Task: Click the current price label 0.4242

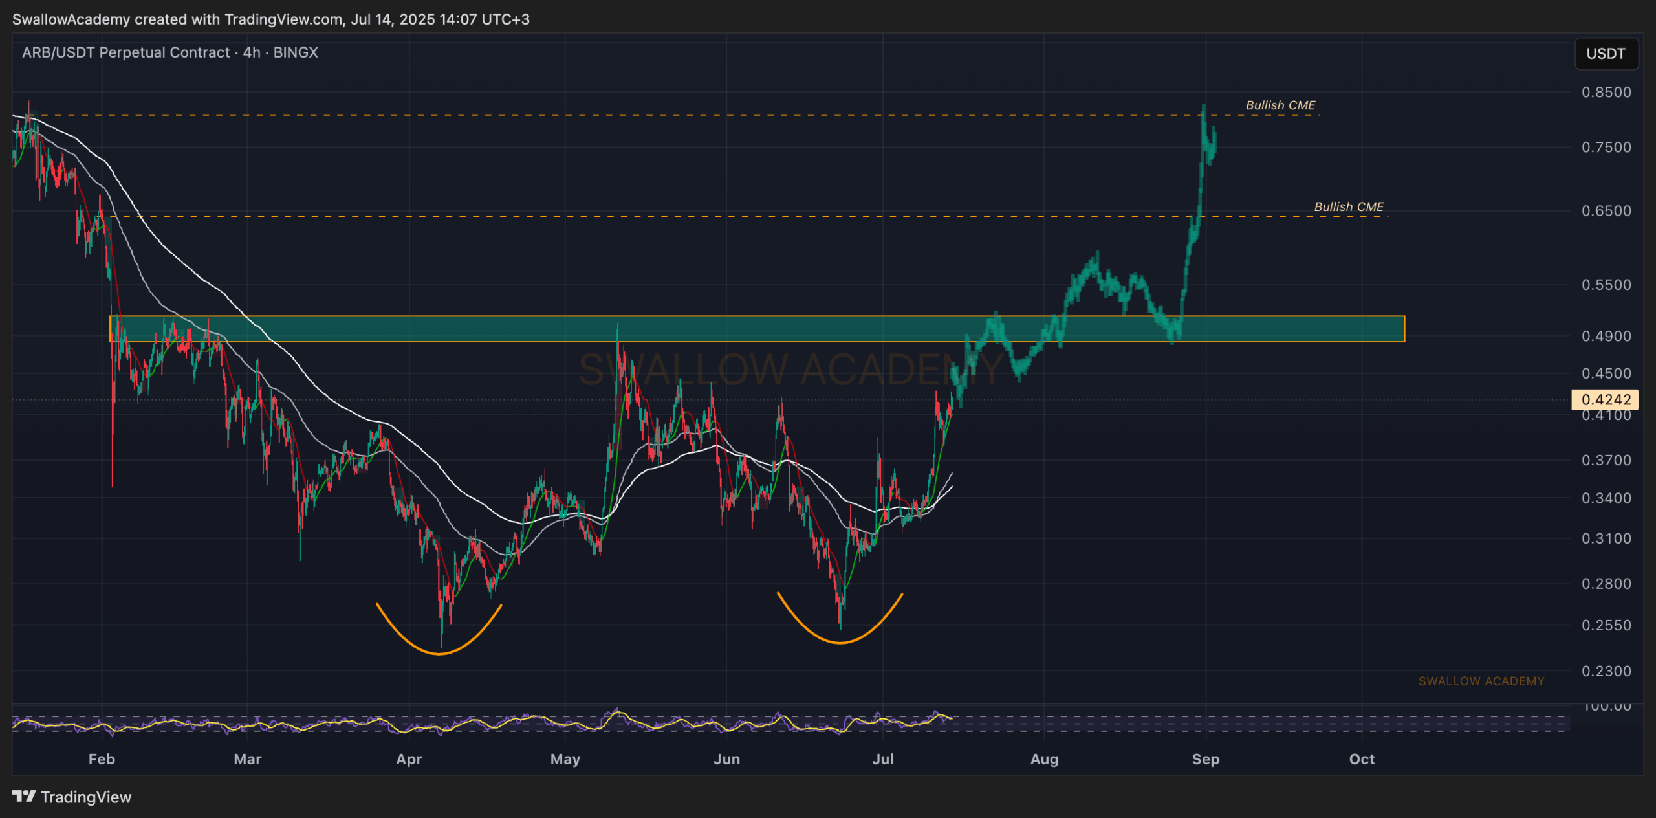Action: tap(1606, 399)
